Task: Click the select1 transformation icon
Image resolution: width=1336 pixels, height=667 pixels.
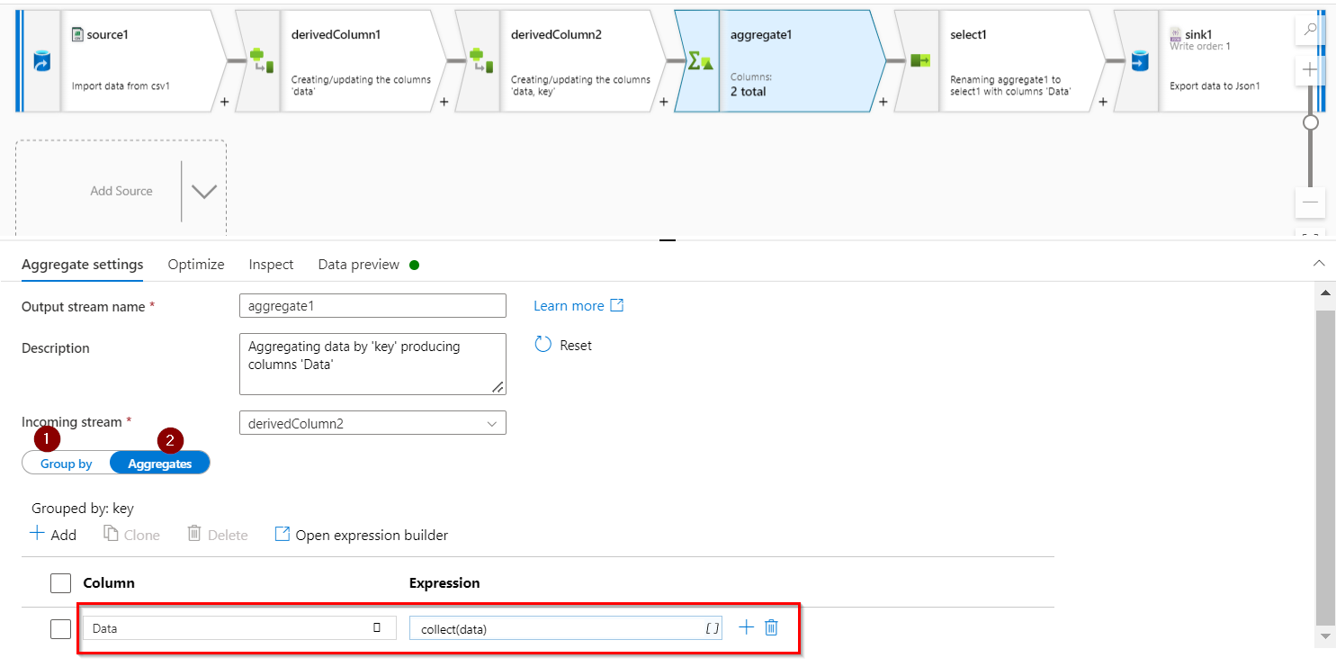Action: pyautogui.click(x=920, y=60)
